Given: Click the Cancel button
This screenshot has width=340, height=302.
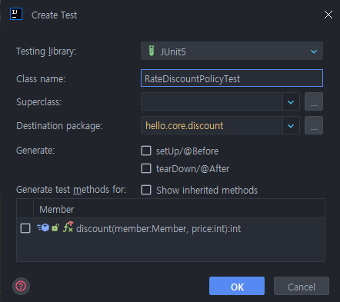Looking at the screenshot, I should [x=302, y=286].
